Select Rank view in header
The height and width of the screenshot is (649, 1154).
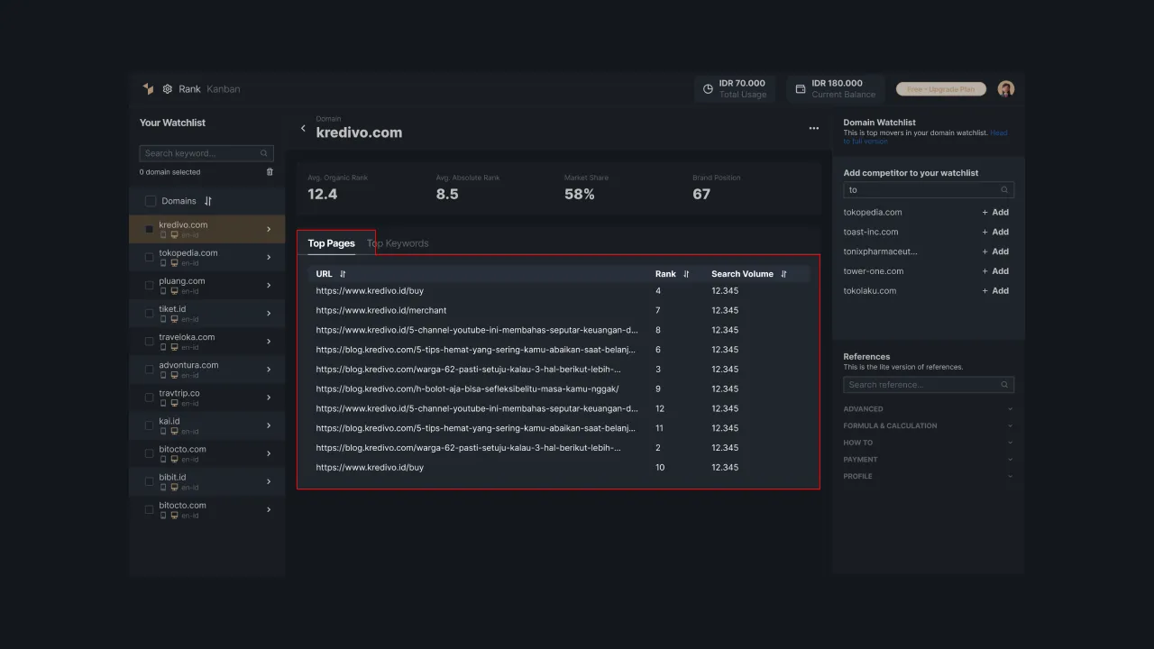tap(189, 89)
